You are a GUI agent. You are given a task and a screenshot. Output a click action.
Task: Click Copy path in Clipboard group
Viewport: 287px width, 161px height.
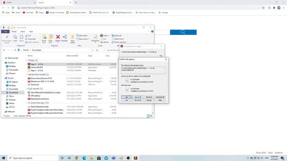tap(30, 39)
